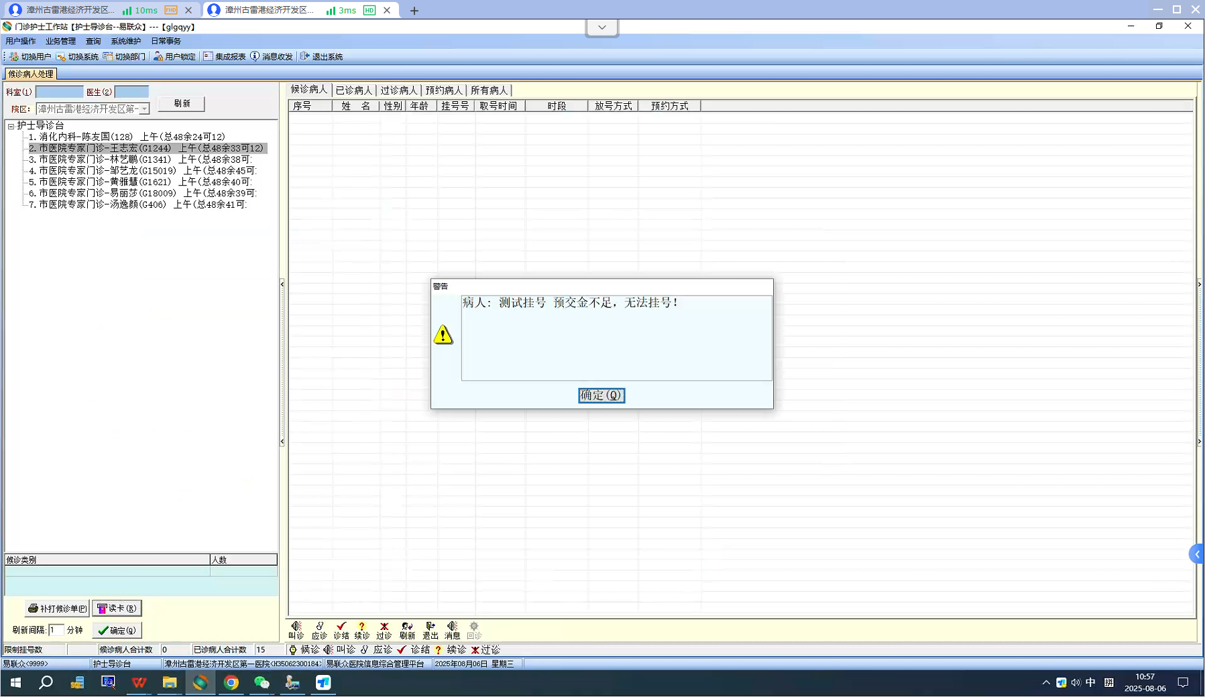The height and width of the screenshot is (697, 1205).
Task: Switch to the 所有病人 tab
Action: [490, 90]
